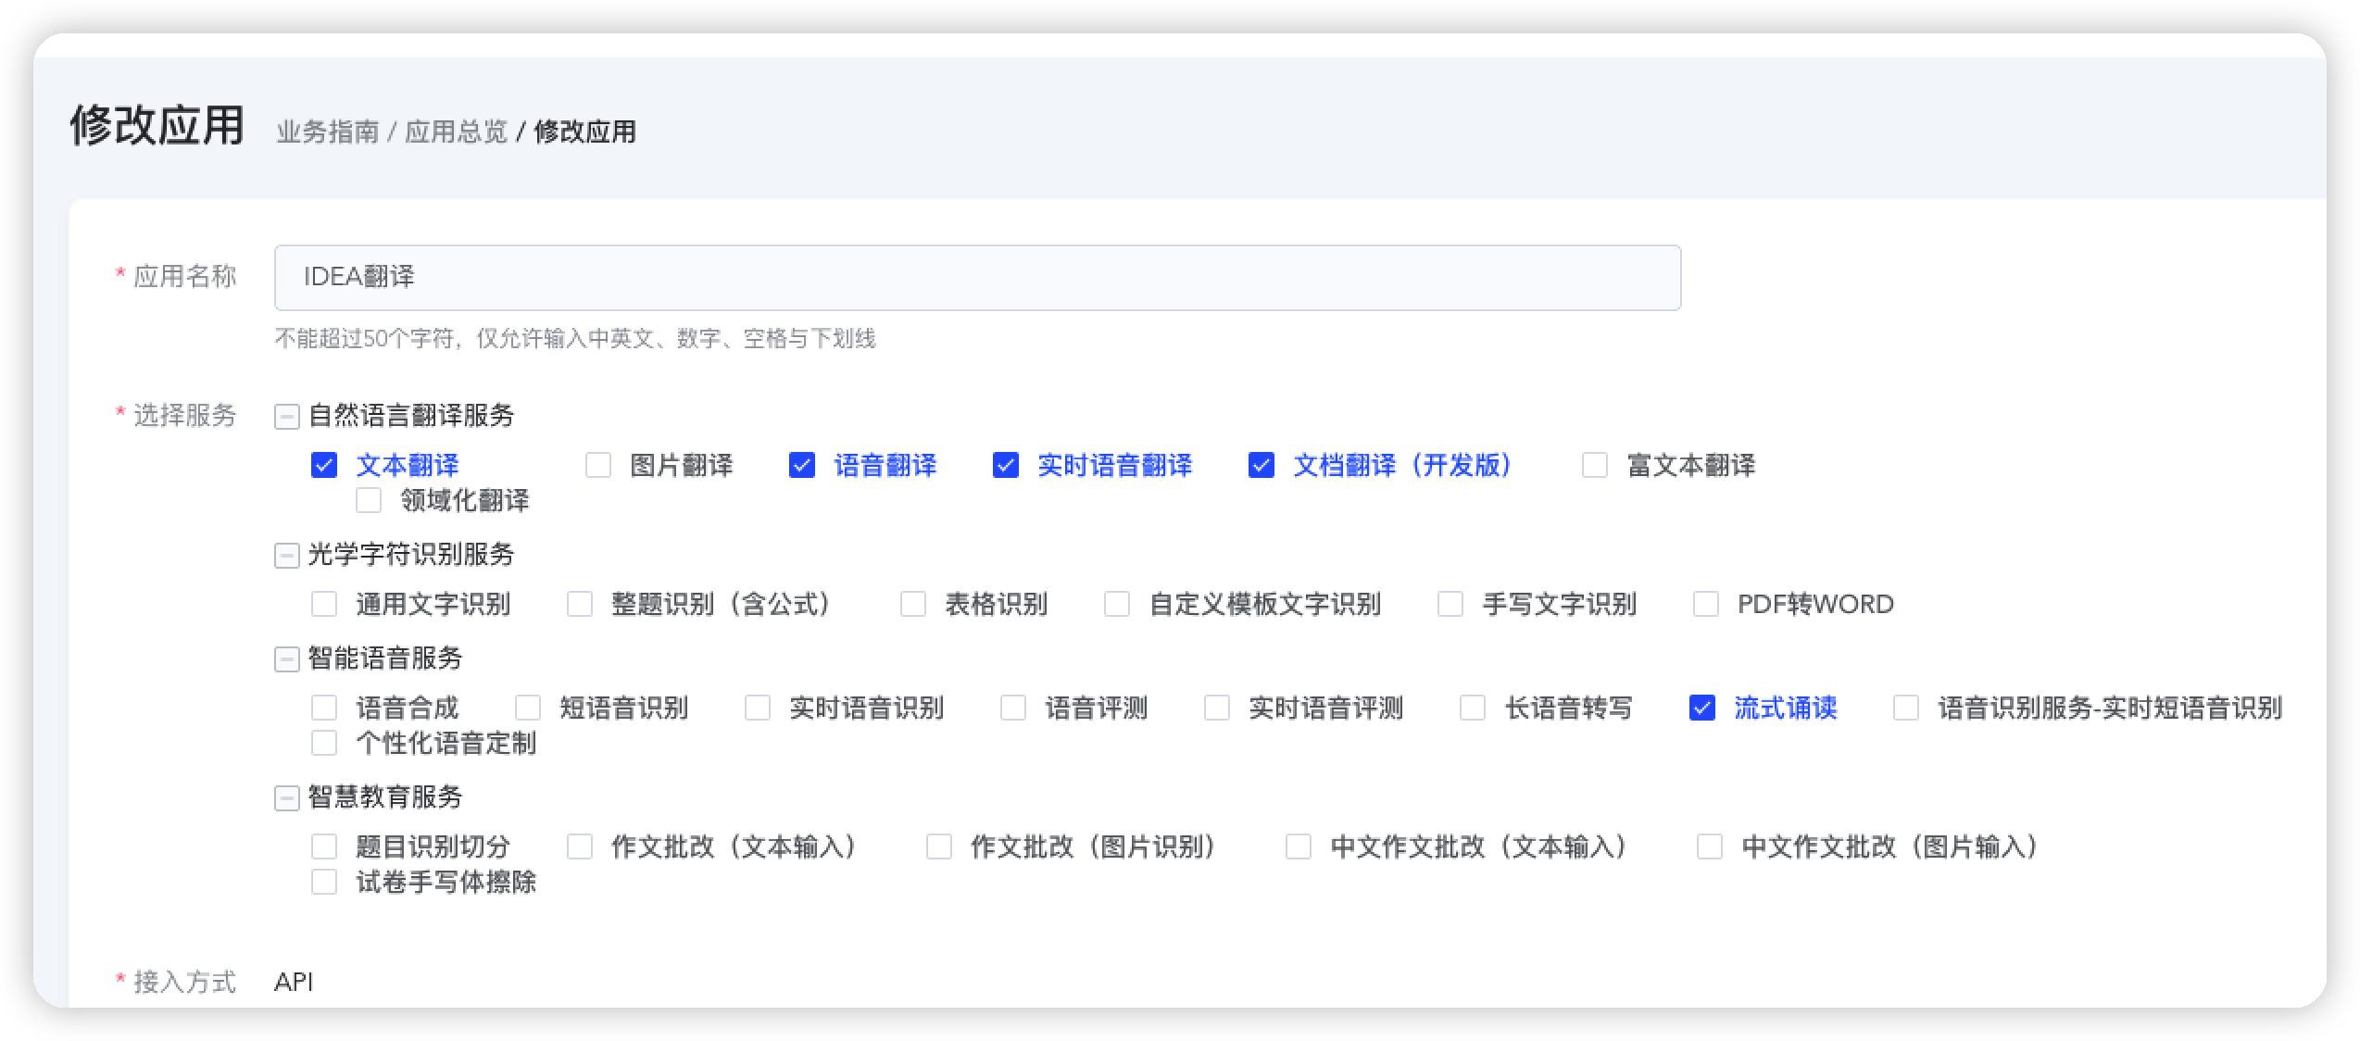The image size is (2360, 1041).
Task: Collapse the 自然语言翻译服务 group
Action: 287,418
